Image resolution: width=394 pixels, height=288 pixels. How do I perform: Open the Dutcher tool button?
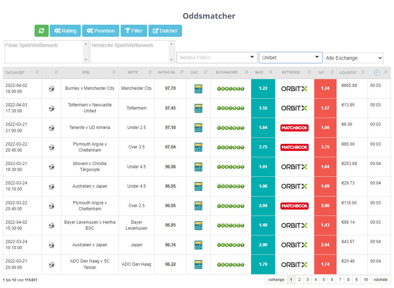[165, 31]
